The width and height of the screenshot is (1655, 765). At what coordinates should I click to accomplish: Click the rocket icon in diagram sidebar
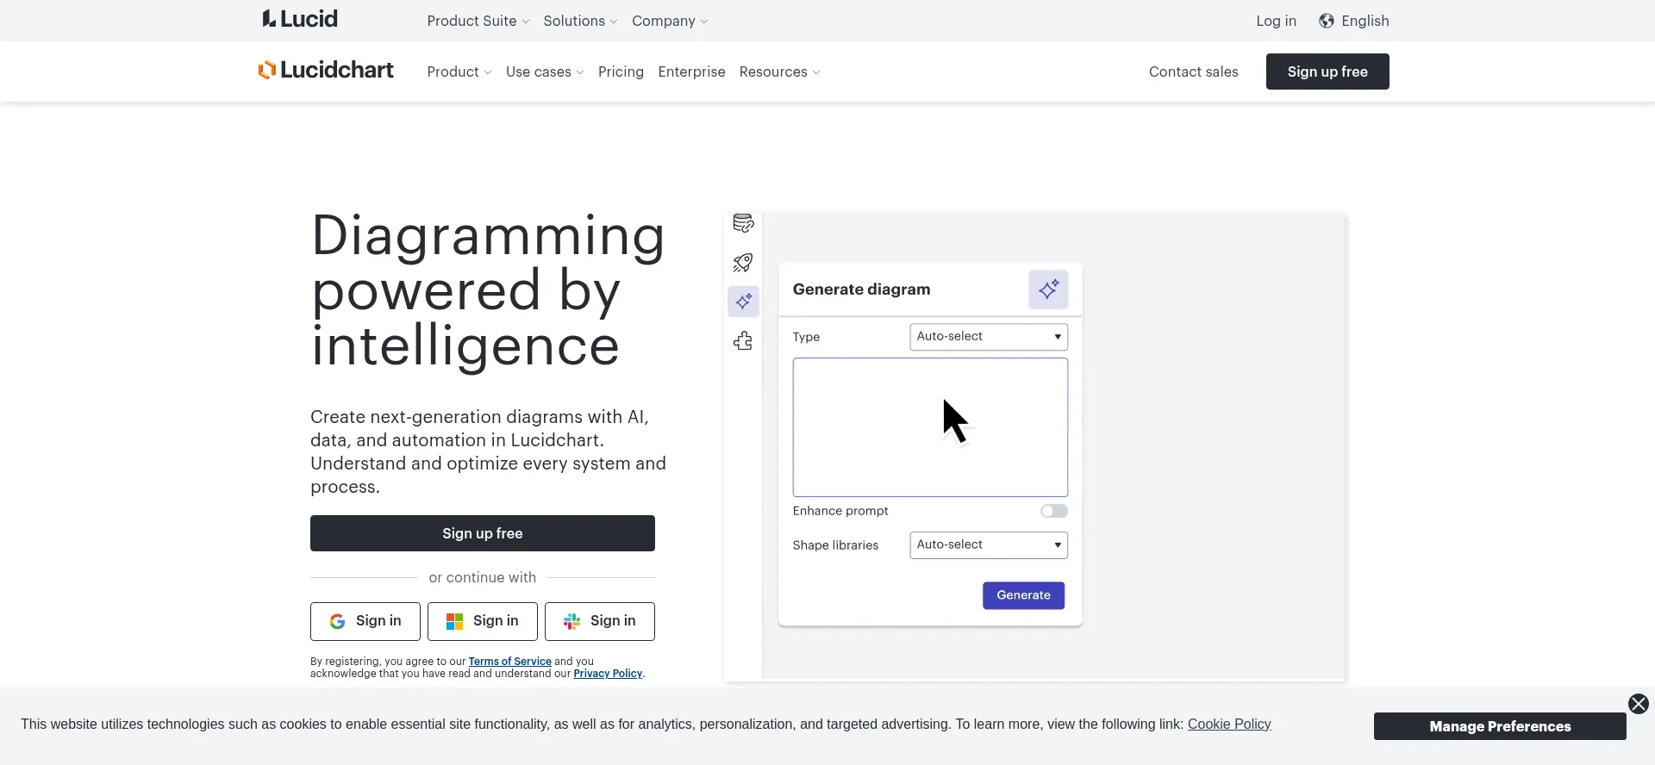(x=743, y=263)
